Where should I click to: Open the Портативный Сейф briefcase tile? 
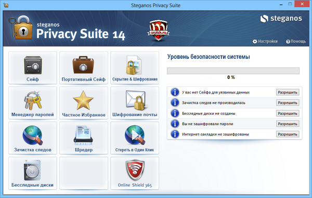84,68
